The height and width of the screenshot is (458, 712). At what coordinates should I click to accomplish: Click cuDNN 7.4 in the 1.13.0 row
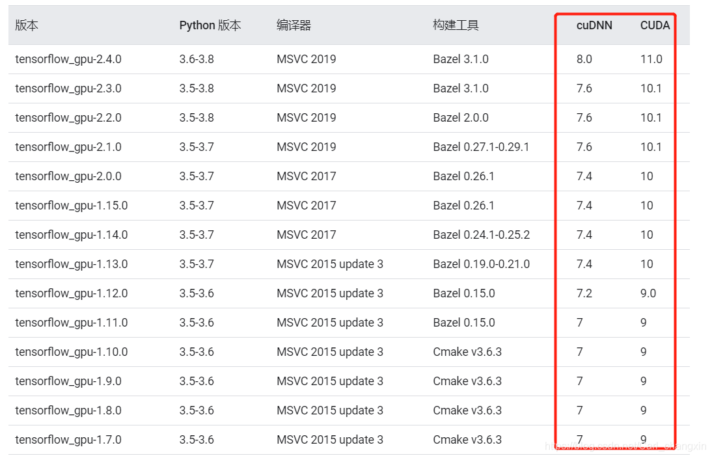[x=584, y=264]
